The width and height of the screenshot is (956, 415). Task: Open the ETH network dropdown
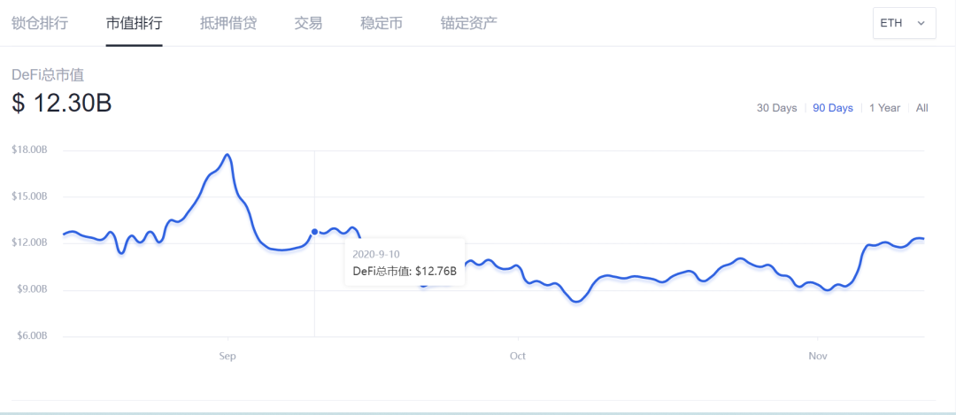pyautogui.click(x=904, y=23)
